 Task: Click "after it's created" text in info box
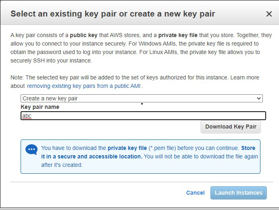tap(62, 164)
